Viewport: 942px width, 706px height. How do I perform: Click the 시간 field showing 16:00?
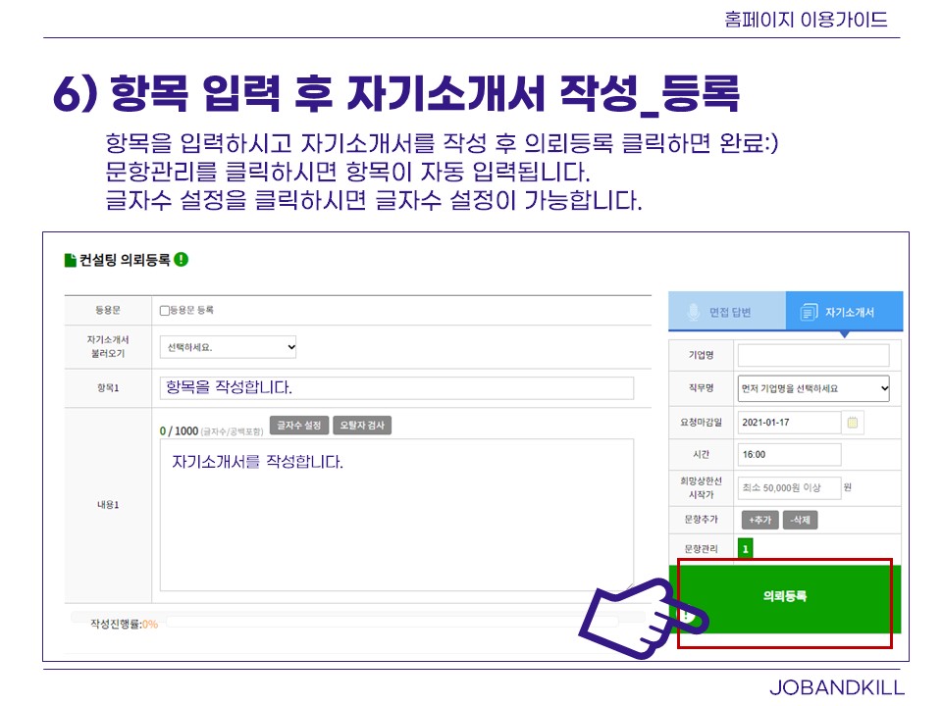789,455
